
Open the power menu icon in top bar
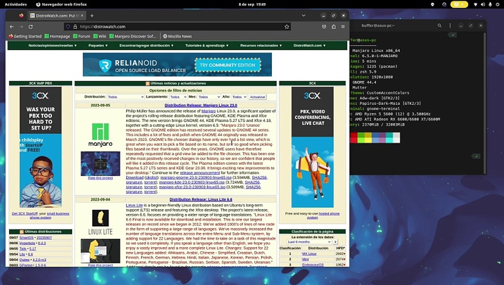[x=498, y=4]
